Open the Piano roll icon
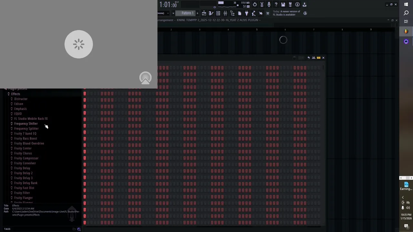This screenshot has height=232, width=413. point(211,13)
